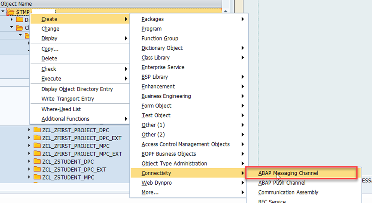This screenshot has height=203, width=372.
Task: Open Form Object submenu
Action: 189,106
